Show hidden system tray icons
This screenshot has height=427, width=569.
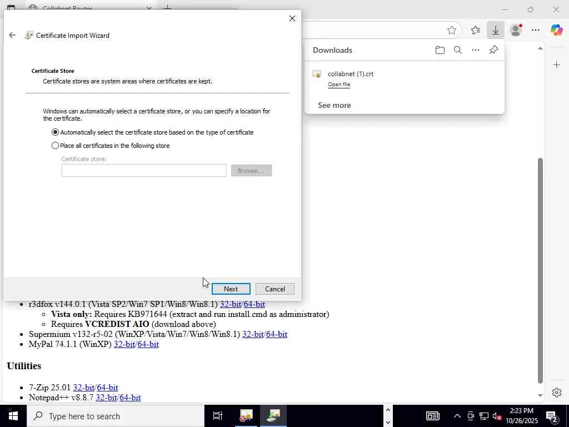pos(457,416)
